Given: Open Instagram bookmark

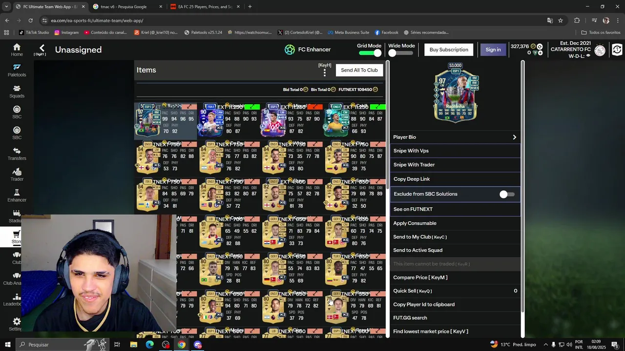Looking at the screenshot, I should [66, 33].
